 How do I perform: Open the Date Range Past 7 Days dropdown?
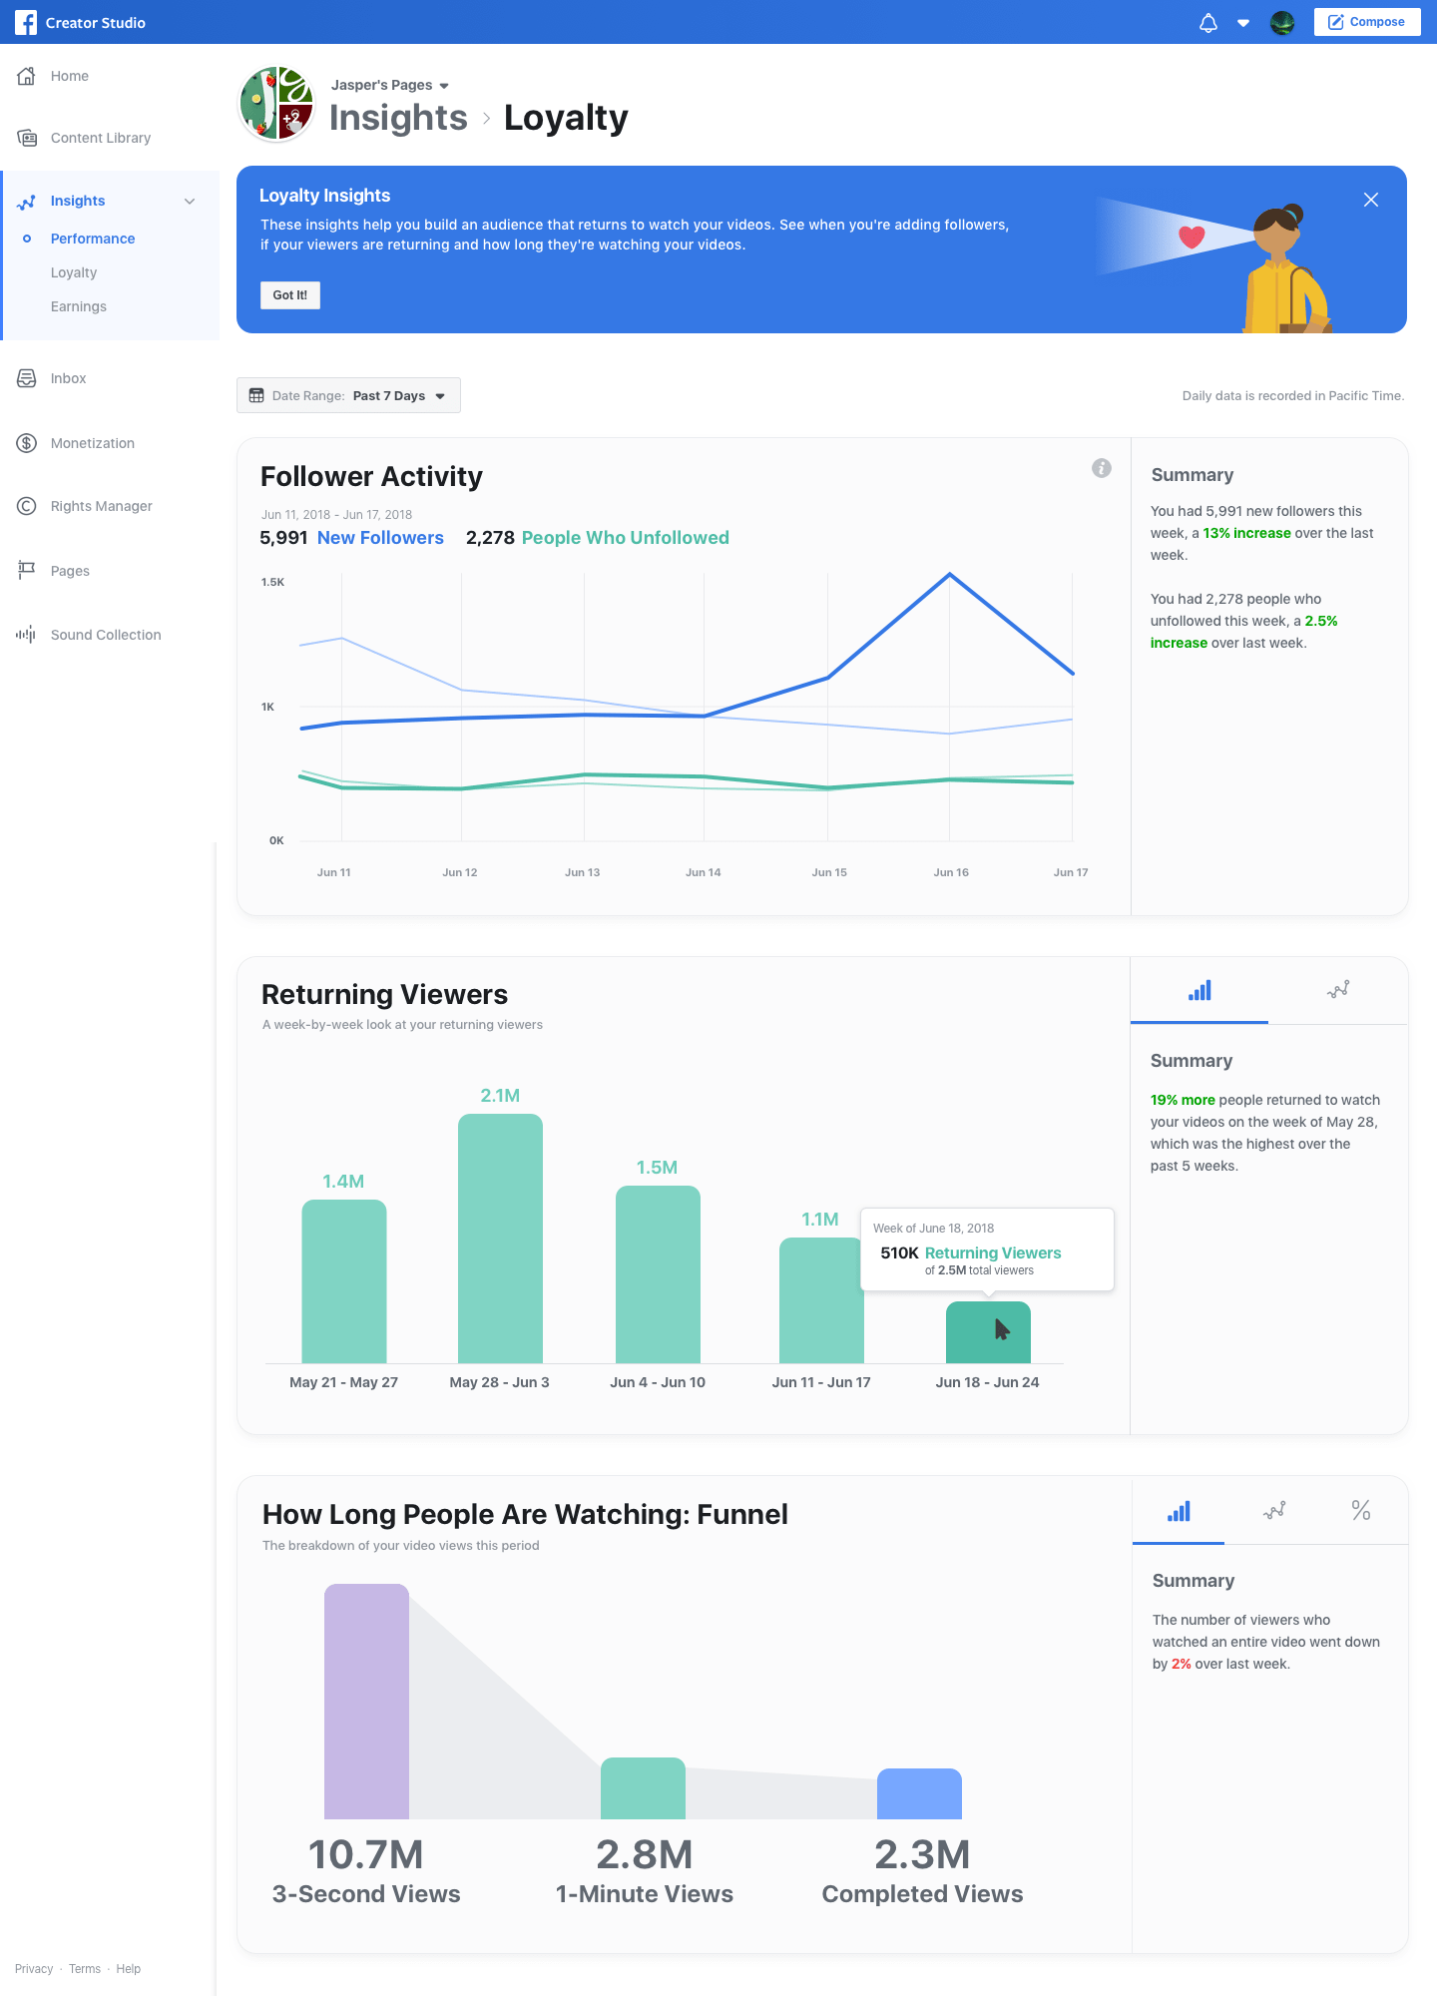click(348, 395)
